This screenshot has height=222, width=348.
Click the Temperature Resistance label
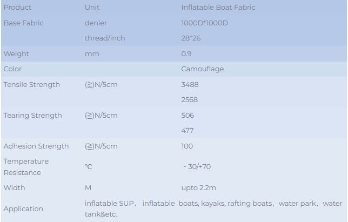(x=26, y=167)
